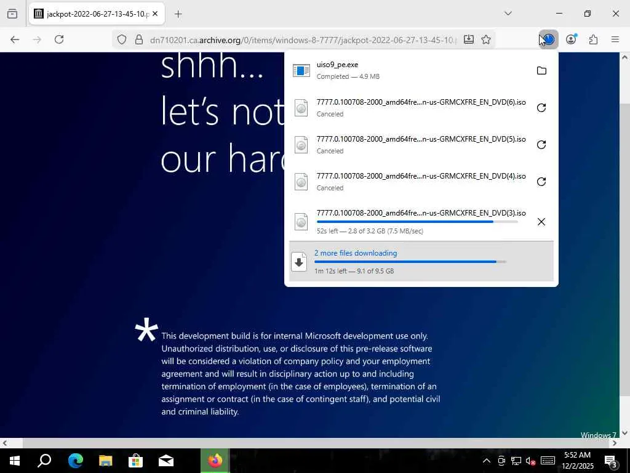This screenshot has width=630, height=473.
Task: Go back to previous page
Action: [x=15, y=39]
